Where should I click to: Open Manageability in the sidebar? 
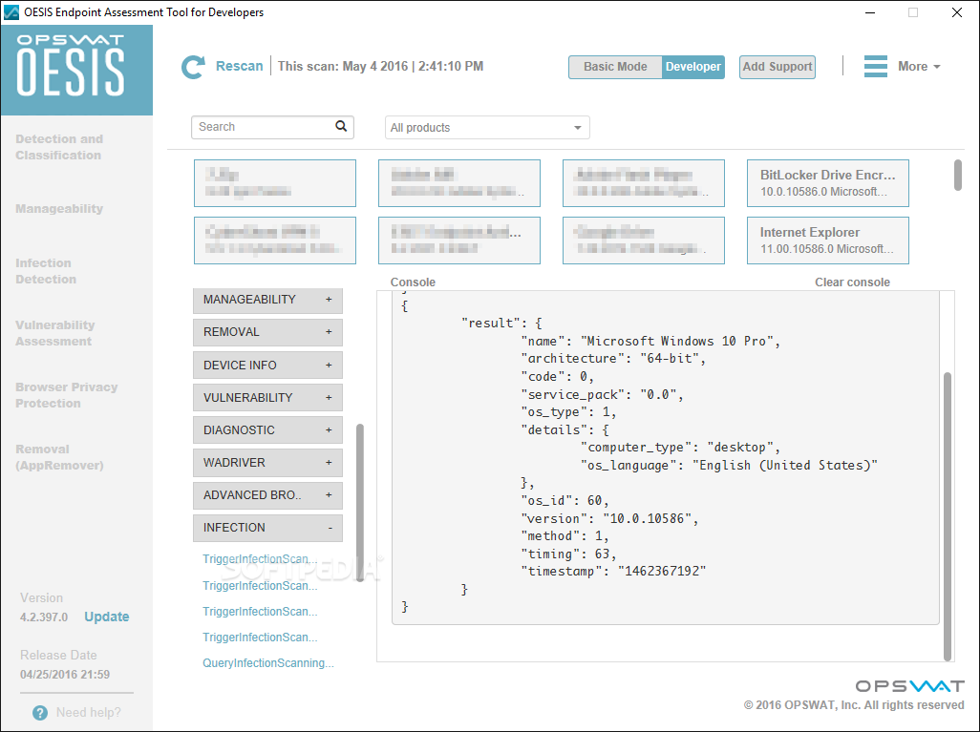tap(59, 209)
